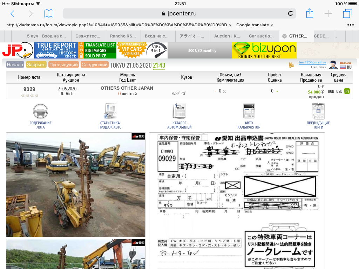
Task: Open the VIP+ 5 in 1 gauge banner
Action: [x=157, y=50]
